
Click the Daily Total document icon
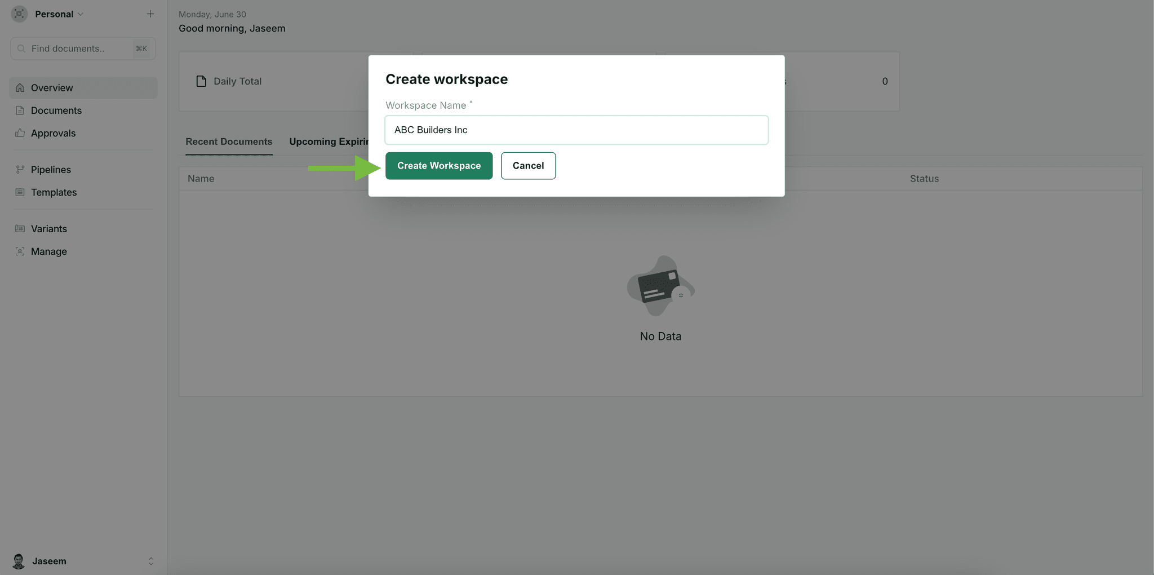point(202,81)
